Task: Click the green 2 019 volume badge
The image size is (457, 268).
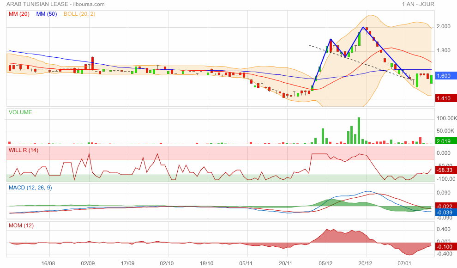Action: (445, 141)
